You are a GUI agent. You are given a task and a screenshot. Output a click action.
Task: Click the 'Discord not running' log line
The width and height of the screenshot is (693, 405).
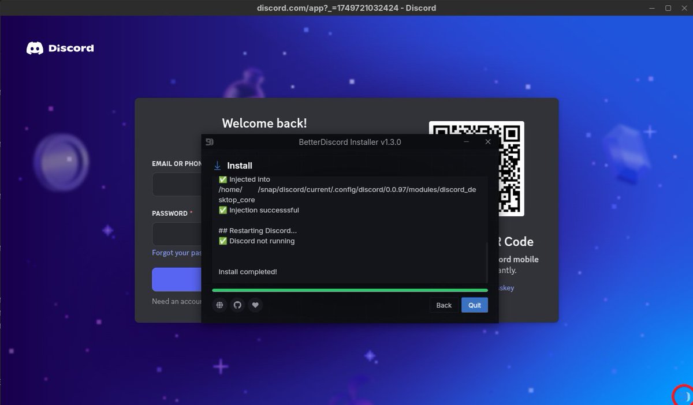(x=256, y=241)
